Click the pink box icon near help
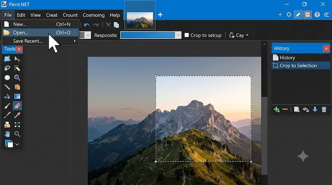The height and width of the screenshot is (185, 332). 307,14
